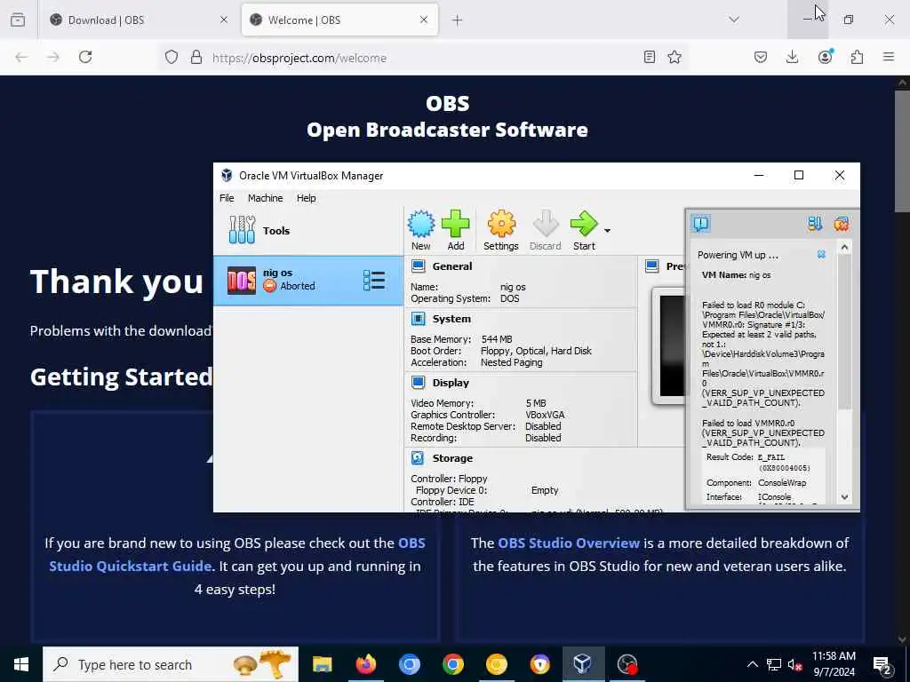Open the Machine menu in VirtualBox

[265, 198]
